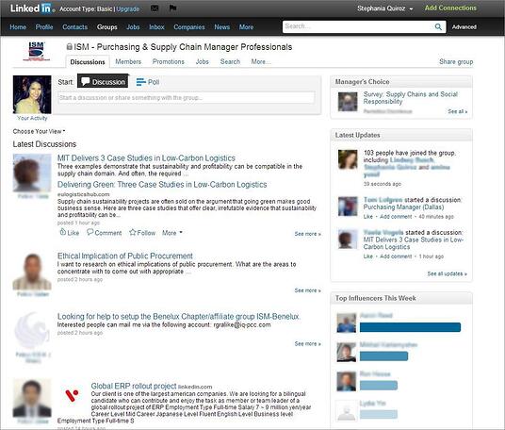Click the second influencer's activity bar
This screenshot has width=505, height=430.
383,356
